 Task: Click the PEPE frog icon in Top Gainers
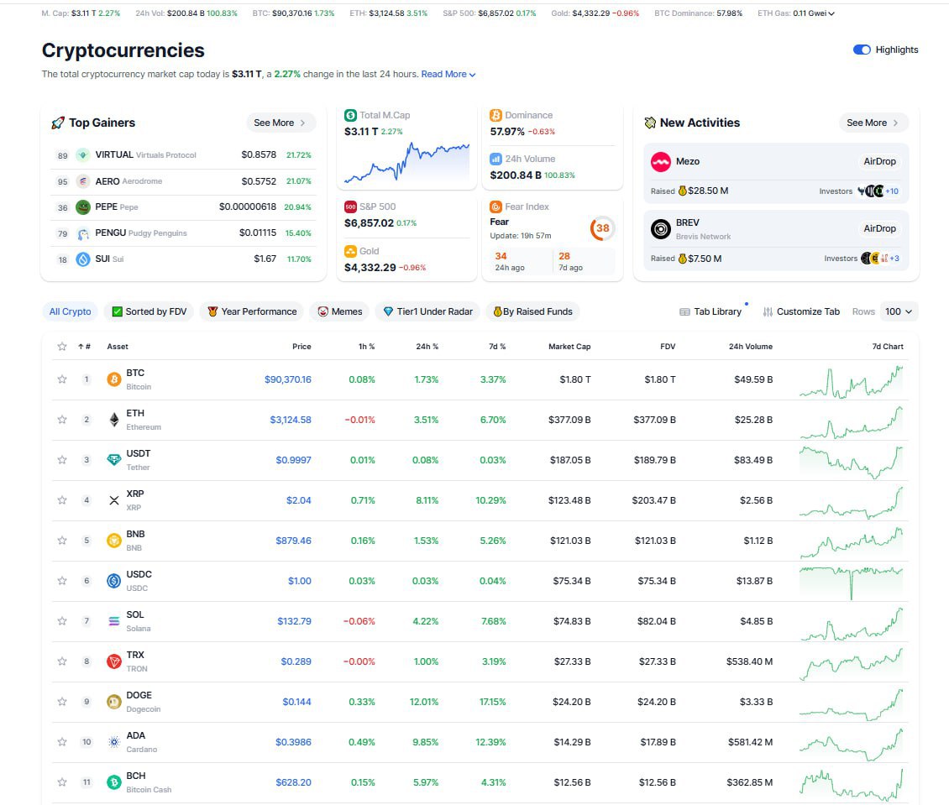pyautogui.click(x=83, y=207)
